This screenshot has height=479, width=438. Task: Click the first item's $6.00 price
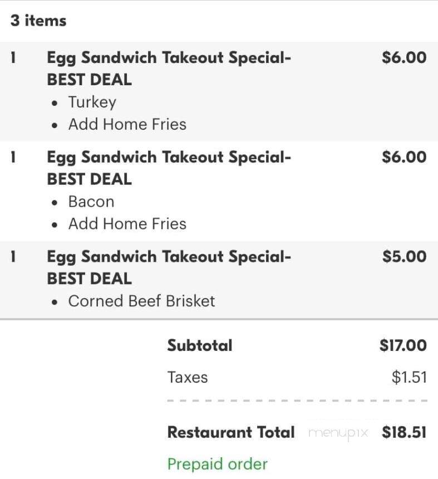tap(404, 57)
